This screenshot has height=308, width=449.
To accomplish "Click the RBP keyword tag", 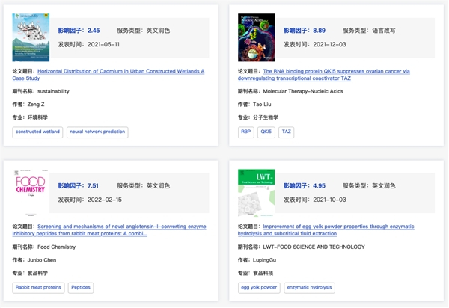I will 245,132.
